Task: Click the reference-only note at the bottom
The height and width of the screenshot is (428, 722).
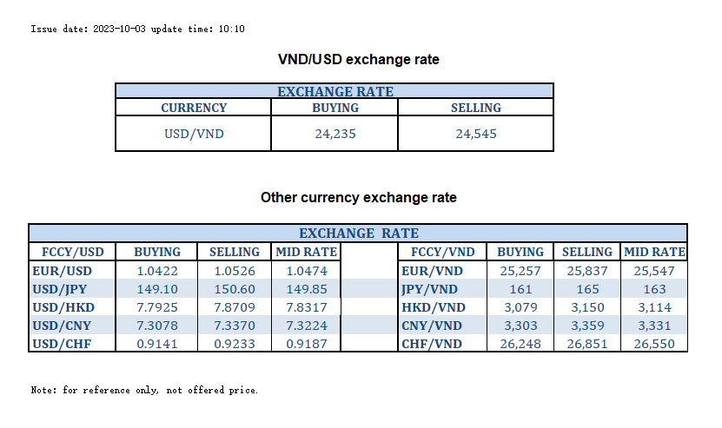Action: pyautogui.click(x=144, y=391)
